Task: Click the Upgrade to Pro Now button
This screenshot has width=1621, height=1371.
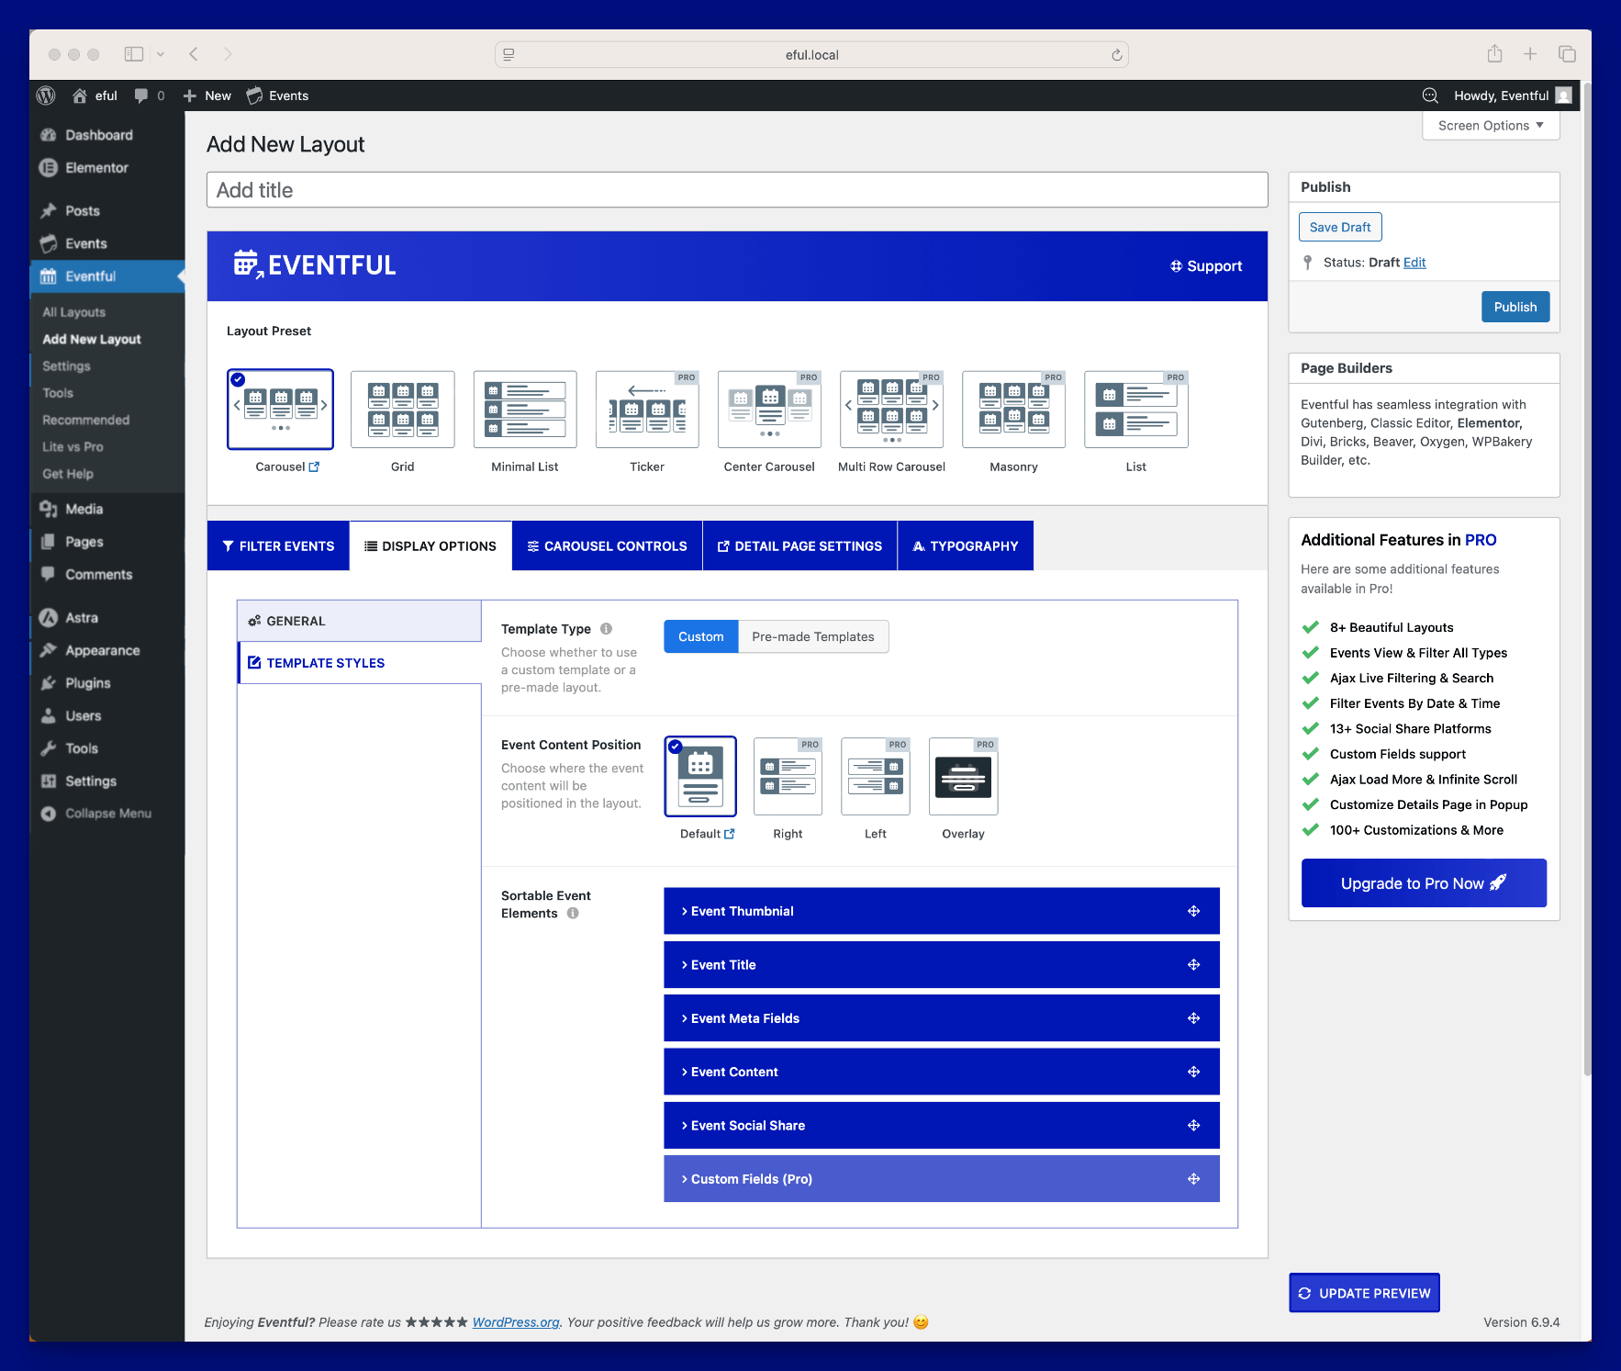Action: click(1423, 883)
